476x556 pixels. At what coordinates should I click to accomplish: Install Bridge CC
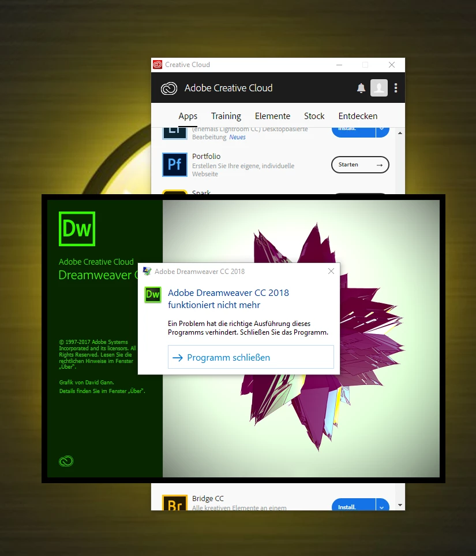[354, 505]
